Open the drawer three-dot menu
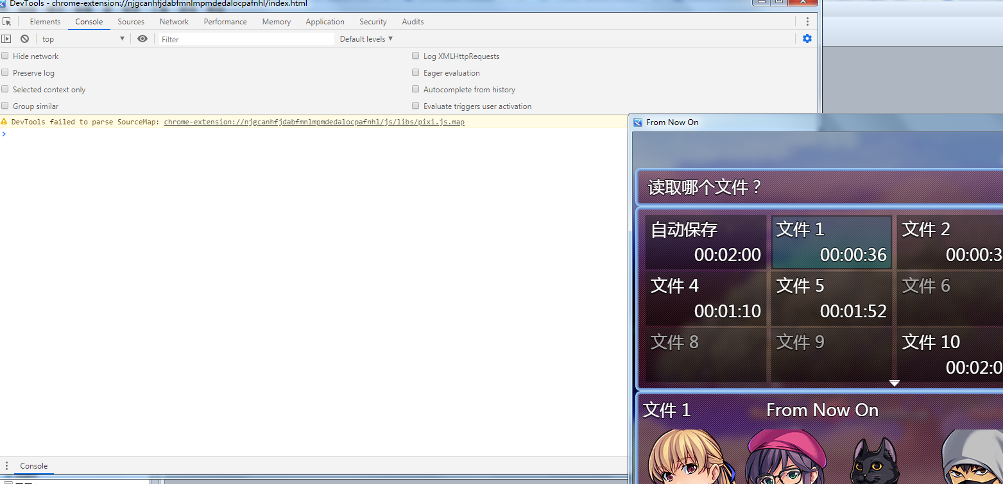 coord(6,466)
